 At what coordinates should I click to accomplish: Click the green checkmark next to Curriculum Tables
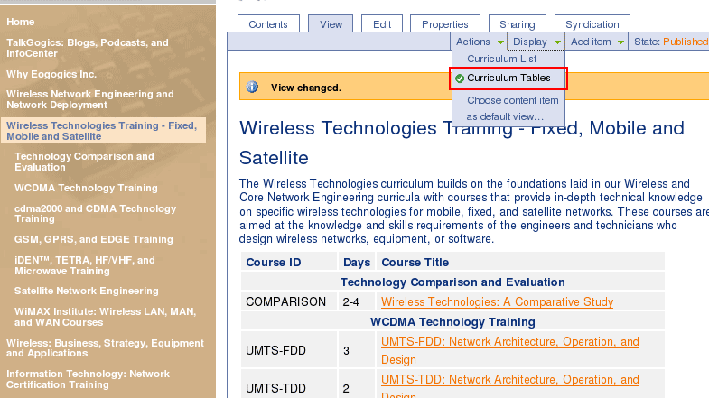[460, 79]
